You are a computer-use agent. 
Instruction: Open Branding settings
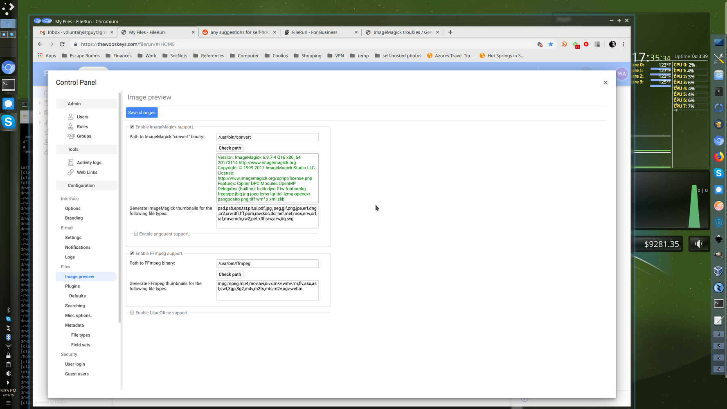click(74, 218)
